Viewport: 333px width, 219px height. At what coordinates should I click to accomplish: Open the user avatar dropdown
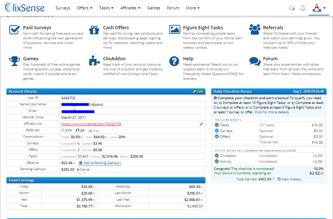[x=319, y=8]
